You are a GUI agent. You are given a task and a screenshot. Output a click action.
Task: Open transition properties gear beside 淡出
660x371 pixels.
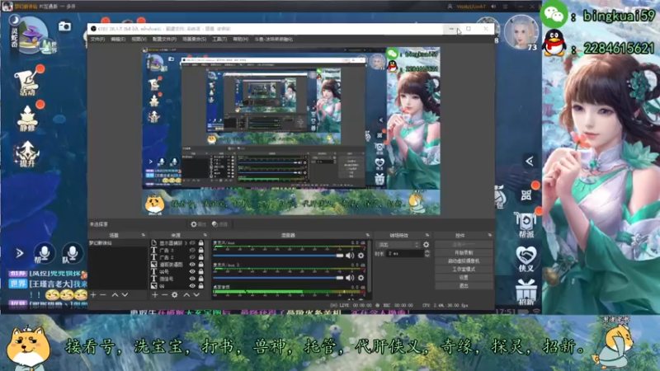(426, 244)
